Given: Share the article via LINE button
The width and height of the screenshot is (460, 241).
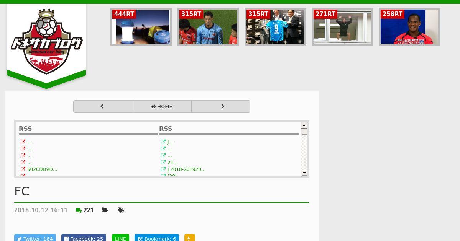Looking at the screenshot, I should pos(120,238).
